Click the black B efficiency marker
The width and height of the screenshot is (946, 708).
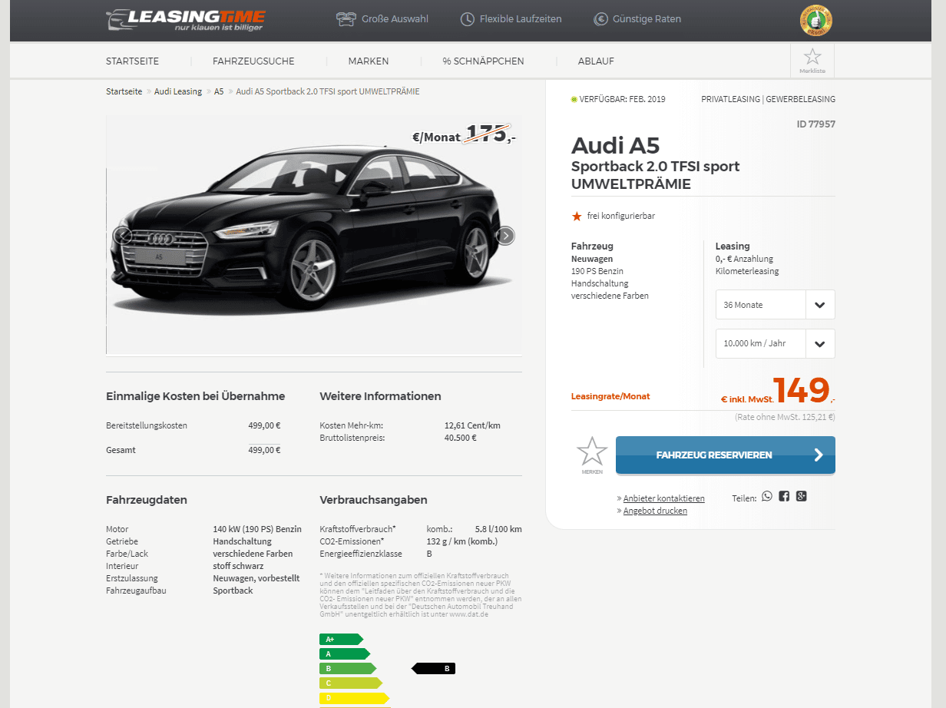(434, 669)
